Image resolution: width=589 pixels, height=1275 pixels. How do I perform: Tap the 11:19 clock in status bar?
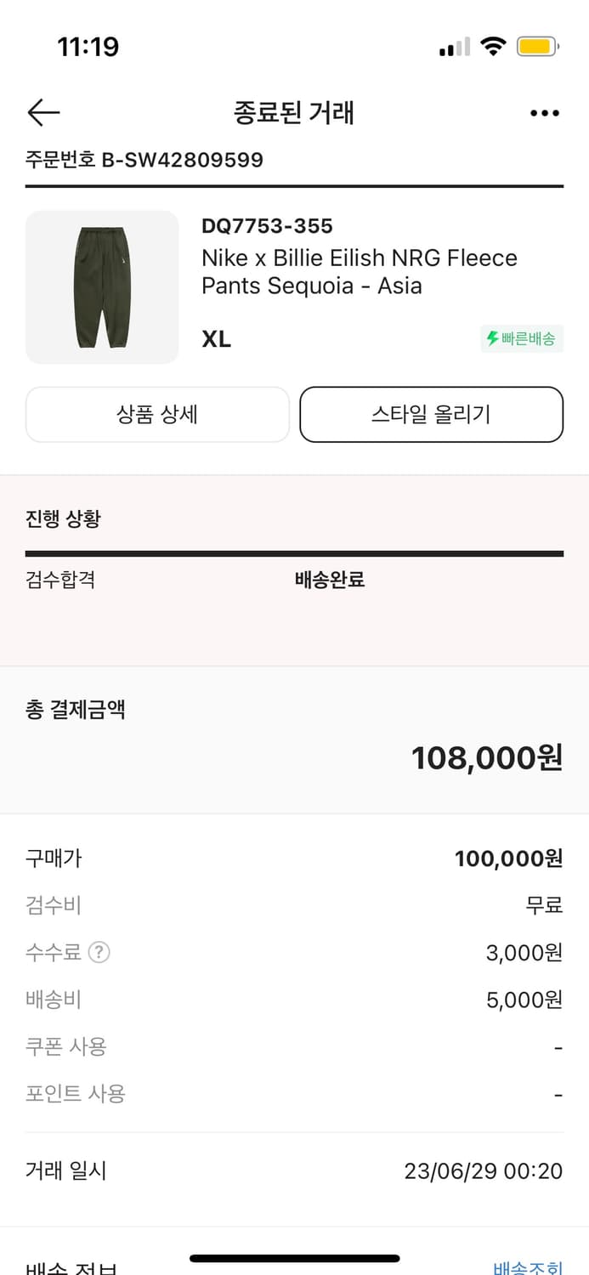88,47
